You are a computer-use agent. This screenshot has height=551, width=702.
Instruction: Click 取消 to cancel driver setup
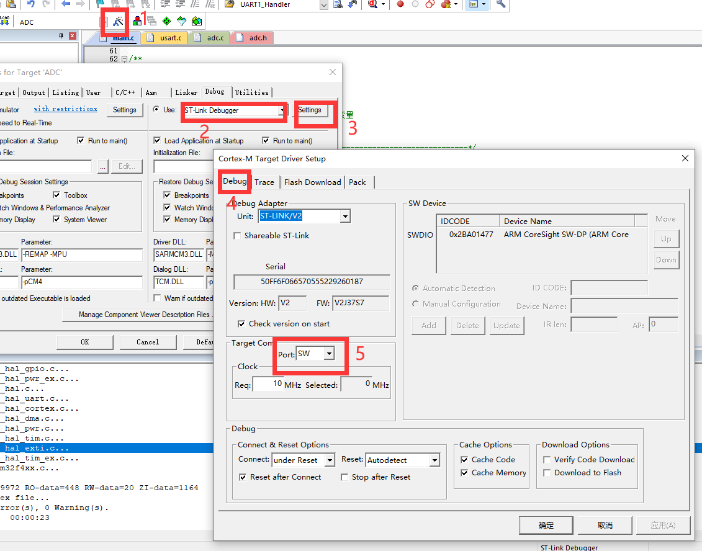pos(605,526)
